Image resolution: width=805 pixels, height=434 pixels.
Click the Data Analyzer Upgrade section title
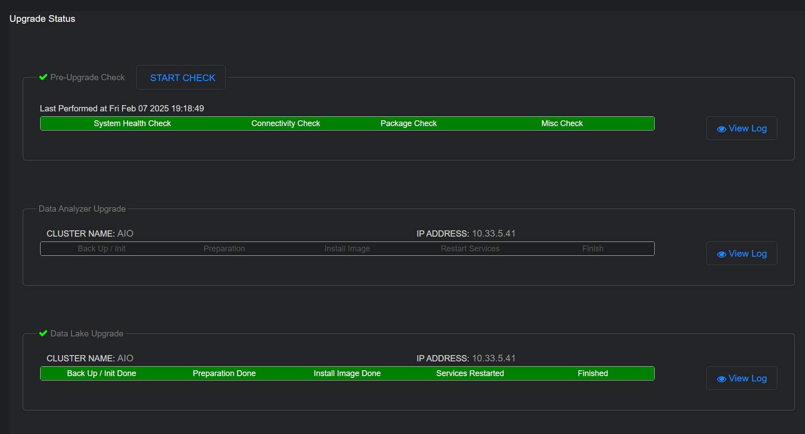pos(82,209)
